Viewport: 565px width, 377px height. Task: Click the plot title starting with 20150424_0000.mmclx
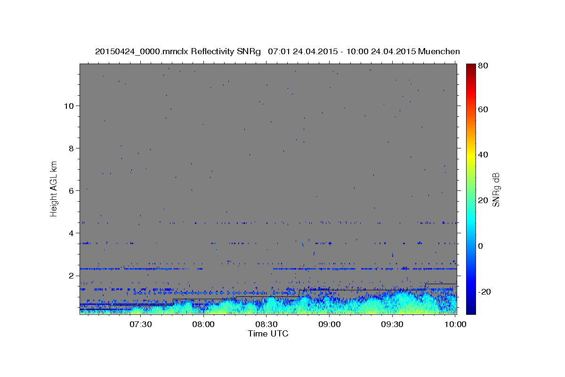pyautogui.click(x=277, y=51)
